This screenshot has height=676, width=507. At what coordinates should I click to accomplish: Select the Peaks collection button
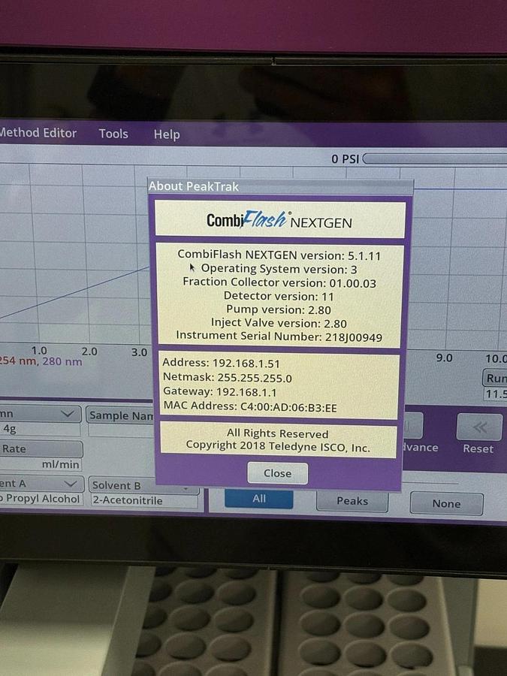352,502
